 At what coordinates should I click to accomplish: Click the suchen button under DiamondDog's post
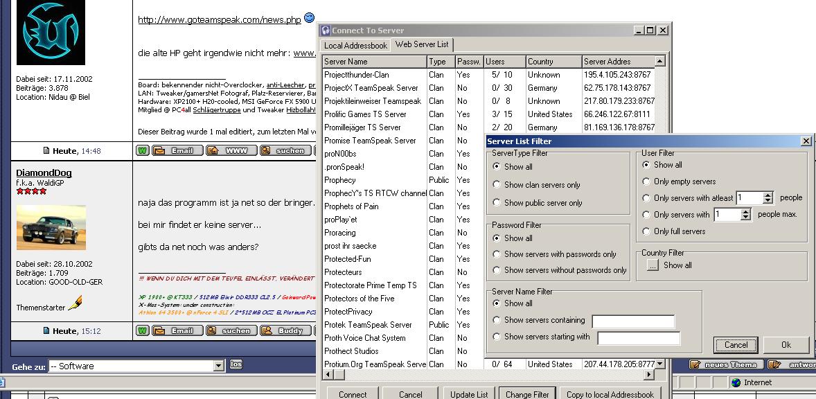click(x=231, y=331)
